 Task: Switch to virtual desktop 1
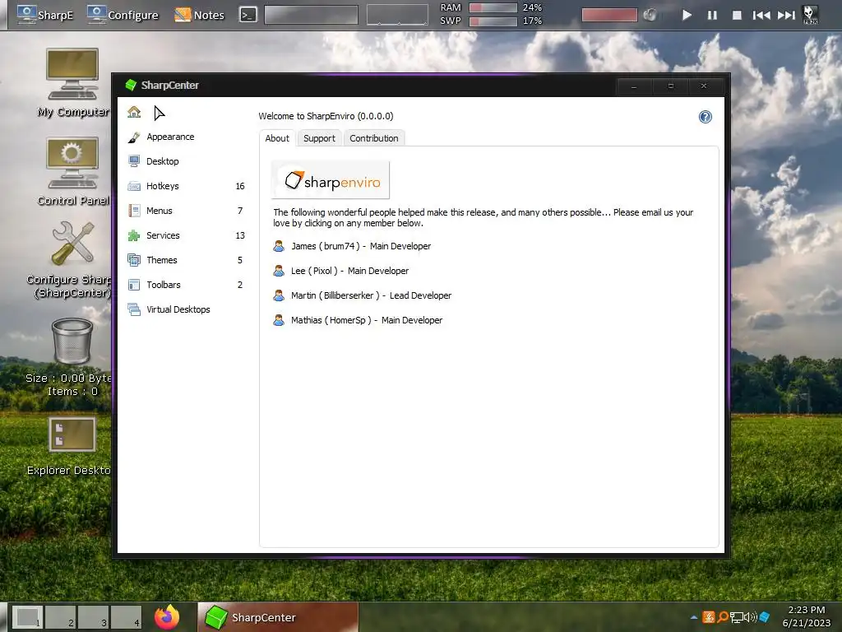(27, 617)
